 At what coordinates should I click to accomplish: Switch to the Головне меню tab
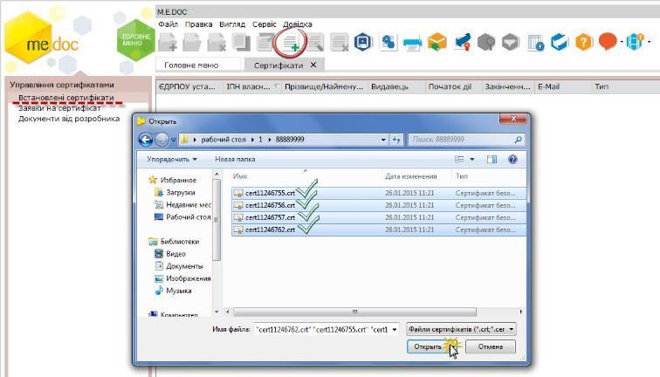tap(191, 65)
